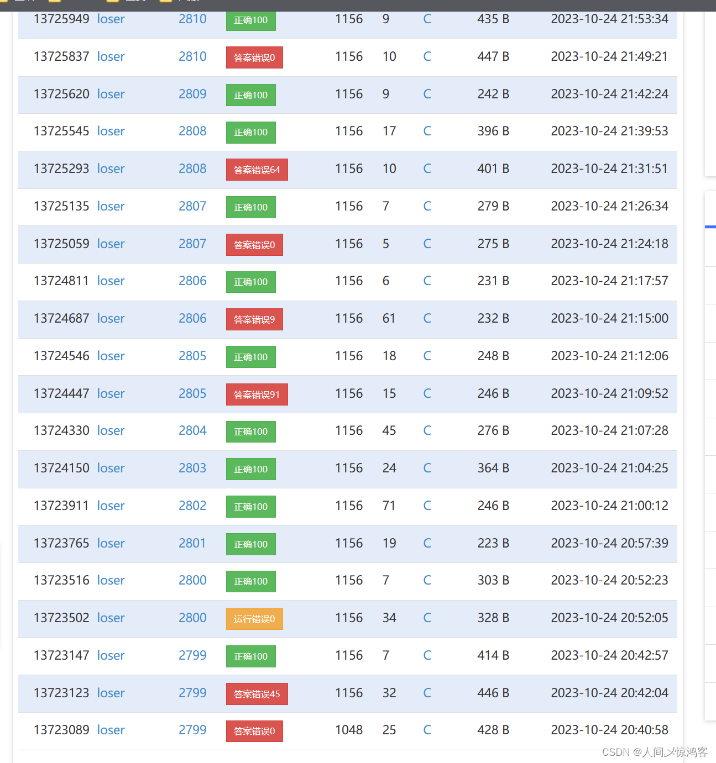This screenshot has width=716, height=763.
Task: Click 答案错误91 result badge
Action: pos(257,394)
